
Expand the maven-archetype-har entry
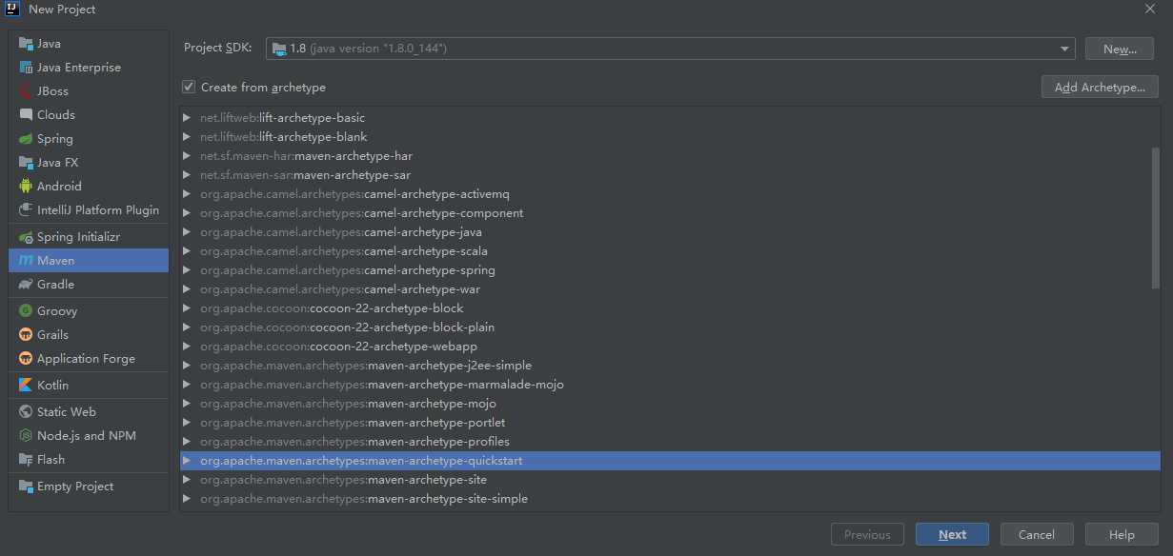pyautogui.click(x=187, y=156)
